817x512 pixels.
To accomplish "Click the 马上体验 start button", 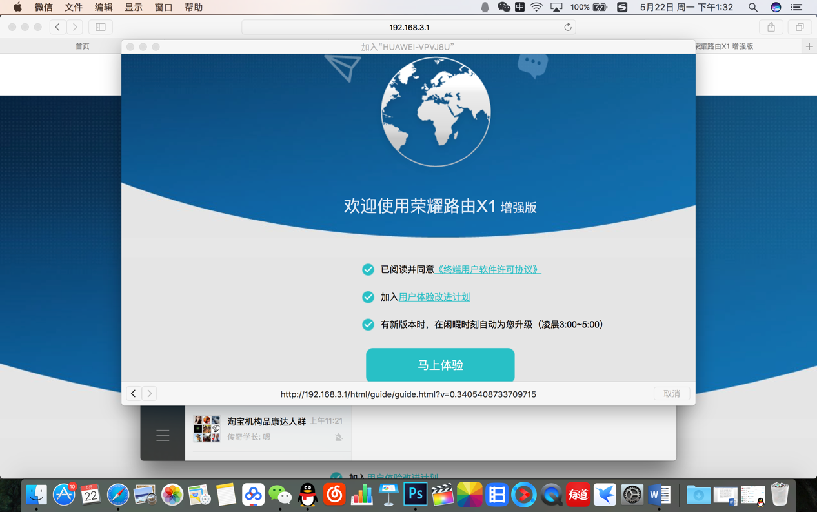I will (440, 365).
